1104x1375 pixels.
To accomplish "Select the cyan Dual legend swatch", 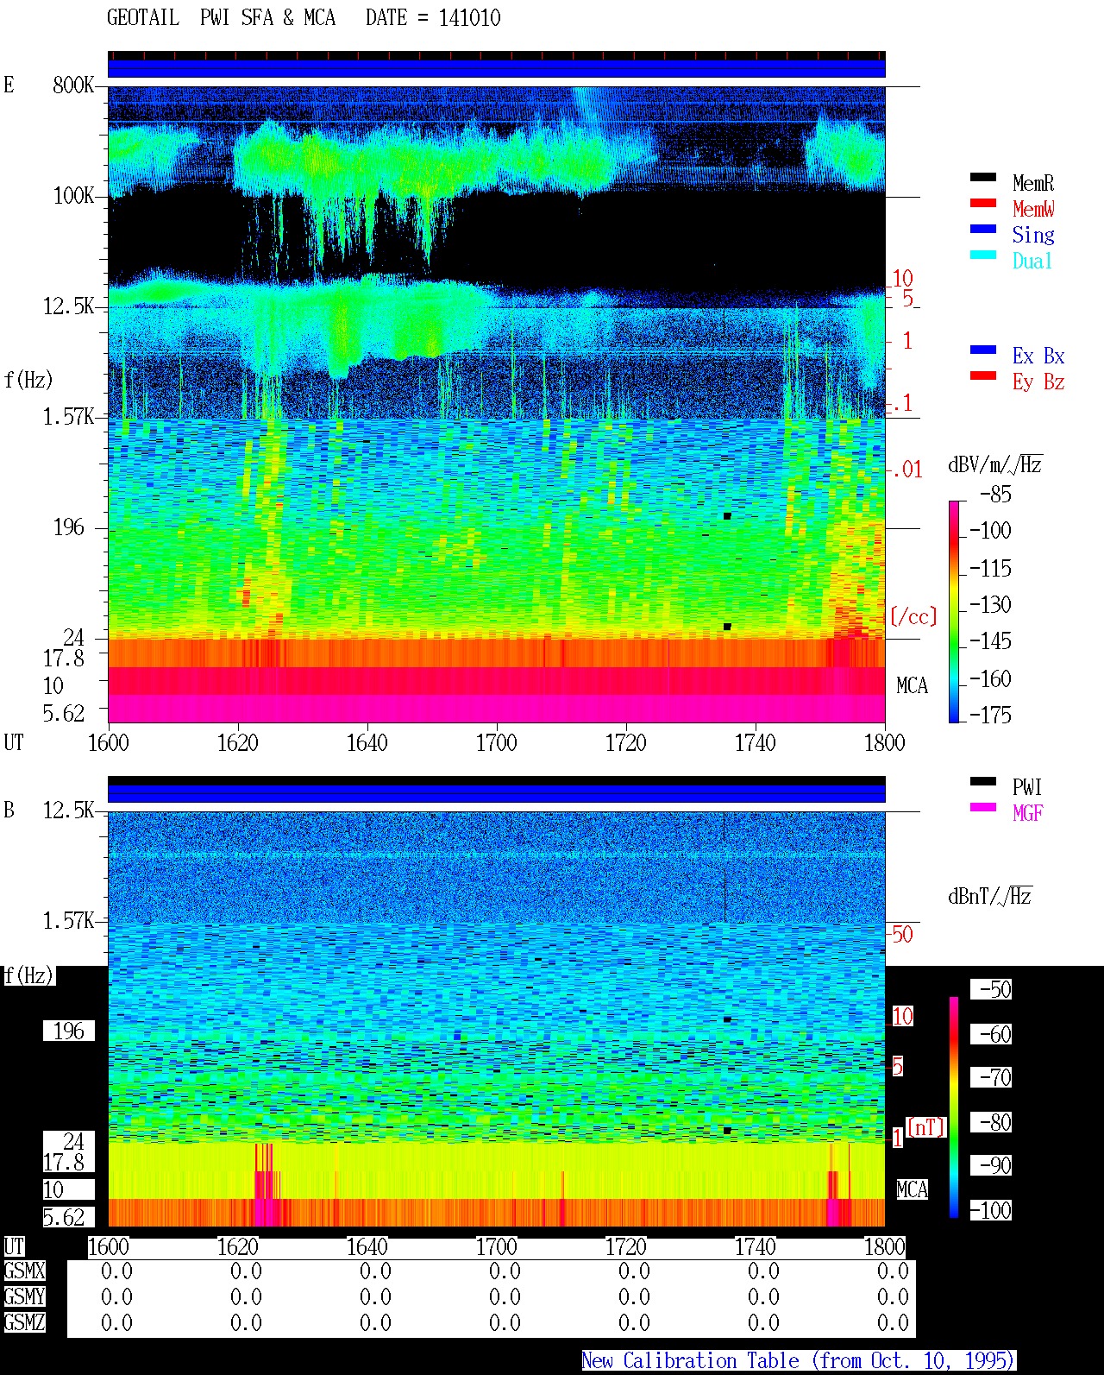I will pyautogui.click(x=983, y=255).
